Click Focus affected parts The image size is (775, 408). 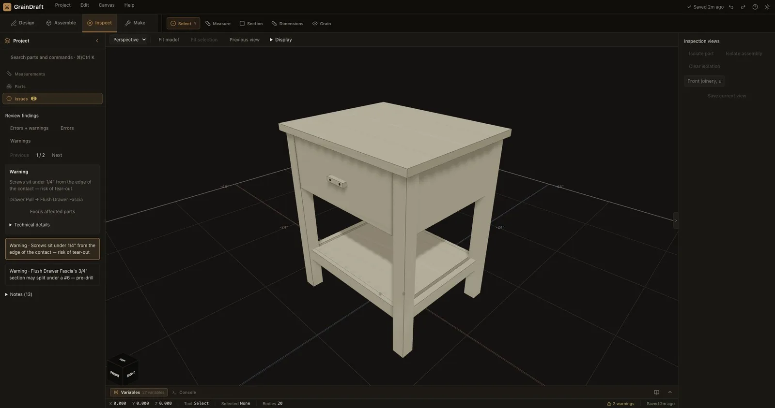[x=52, y=212]
